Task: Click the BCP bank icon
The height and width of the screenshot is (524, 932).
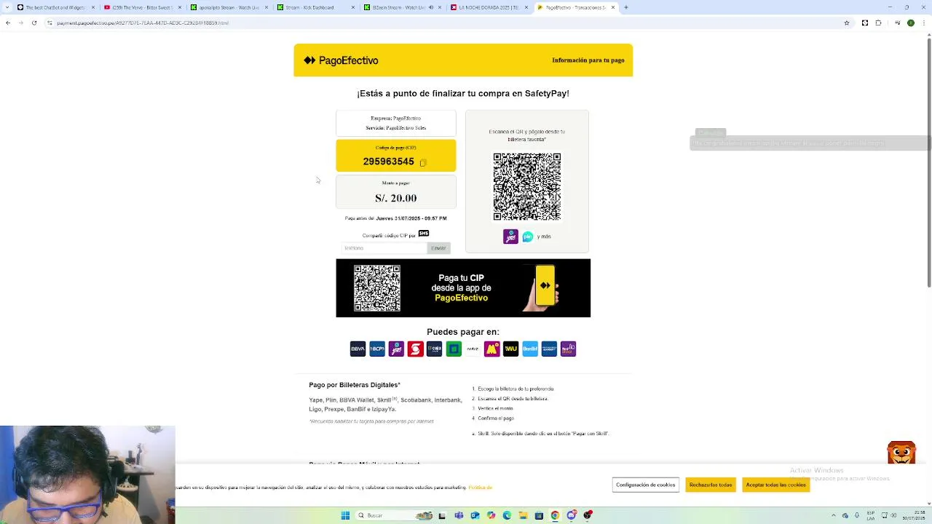Action: (x=377, y=349)
